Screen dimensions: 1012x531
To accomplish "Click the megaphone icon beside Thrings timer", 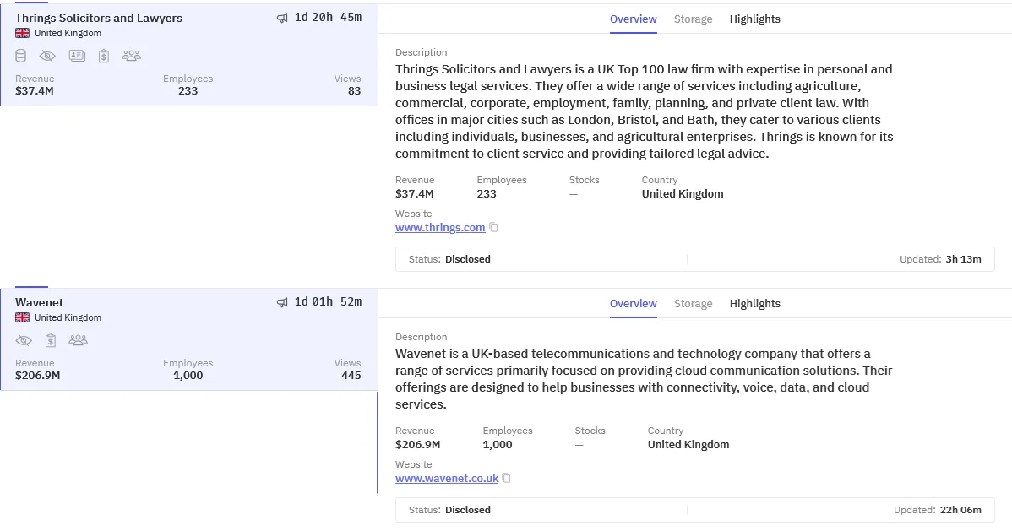I will (x=282, y=18).
